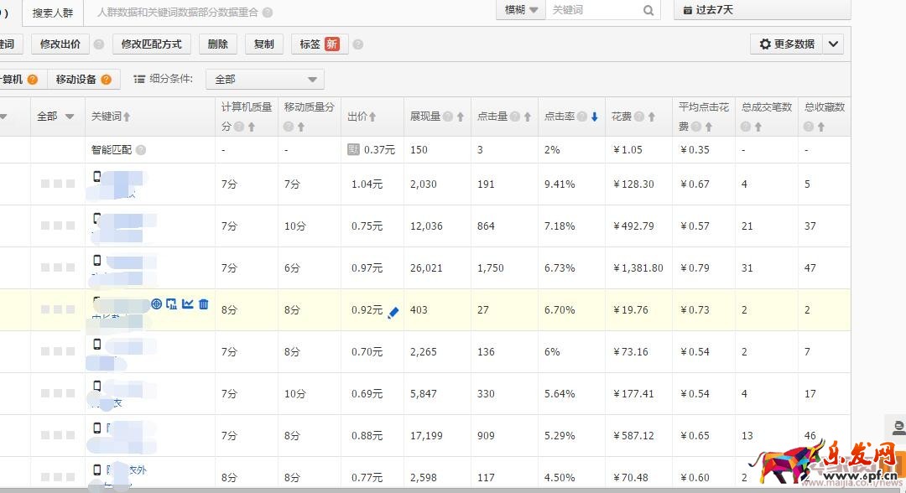906x493 pixels.
Task: Click the pencil icon beside the 0.92元 bid
Action: click(393, 312)
